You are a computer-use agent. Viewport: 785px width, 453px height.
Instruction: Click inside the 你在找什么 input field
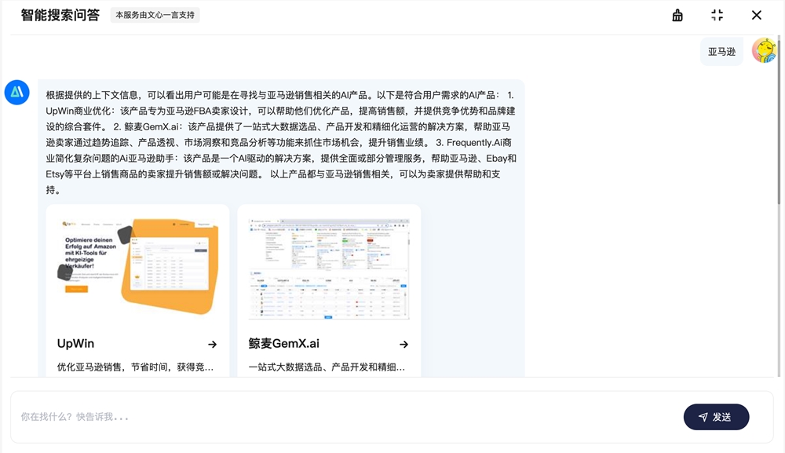pyautogui.click(x=314, y=417)
